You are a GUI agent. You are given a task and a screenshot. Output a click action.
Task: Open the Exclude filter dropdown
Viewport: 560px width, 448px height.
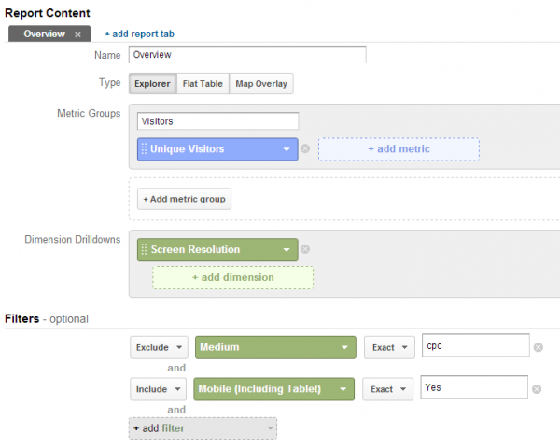pyautogui.click(x=159, y=347)
